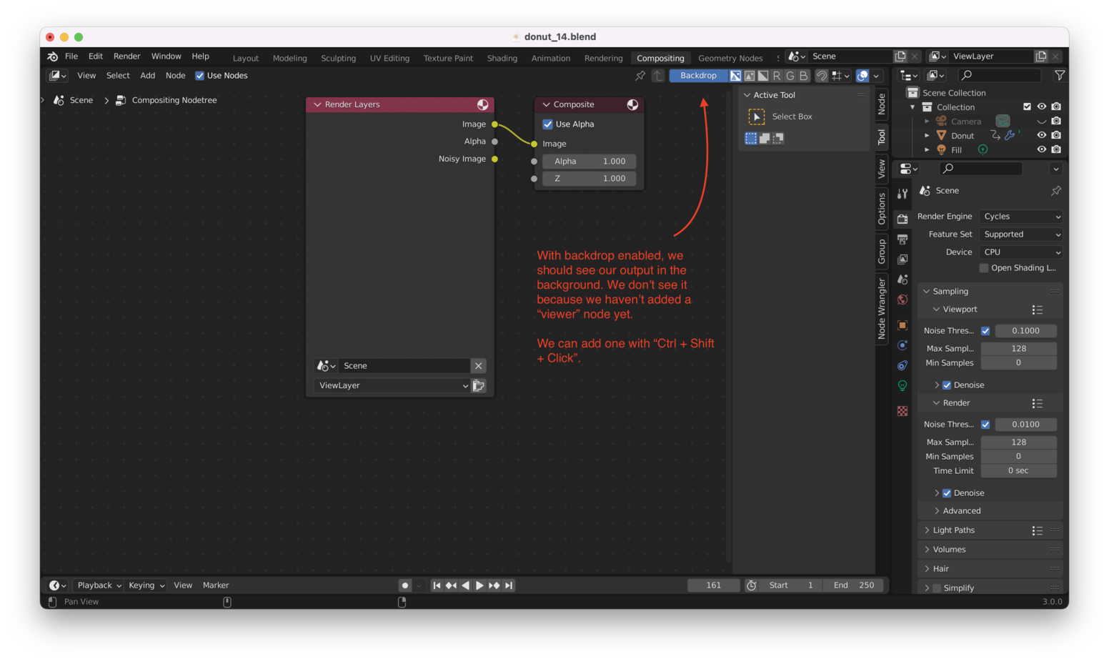Toggle the auto-keying record button
Image resolution: width=1109 pixels, height=662 pixels.
pos(404,586)
